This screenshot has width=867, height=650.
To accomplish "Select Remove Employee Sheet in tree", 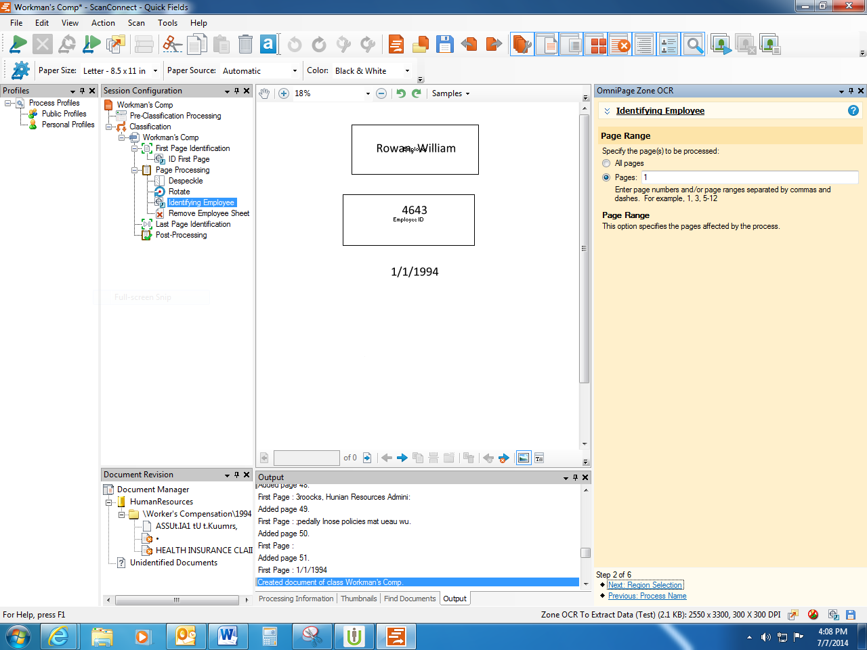I will point(209,213).
